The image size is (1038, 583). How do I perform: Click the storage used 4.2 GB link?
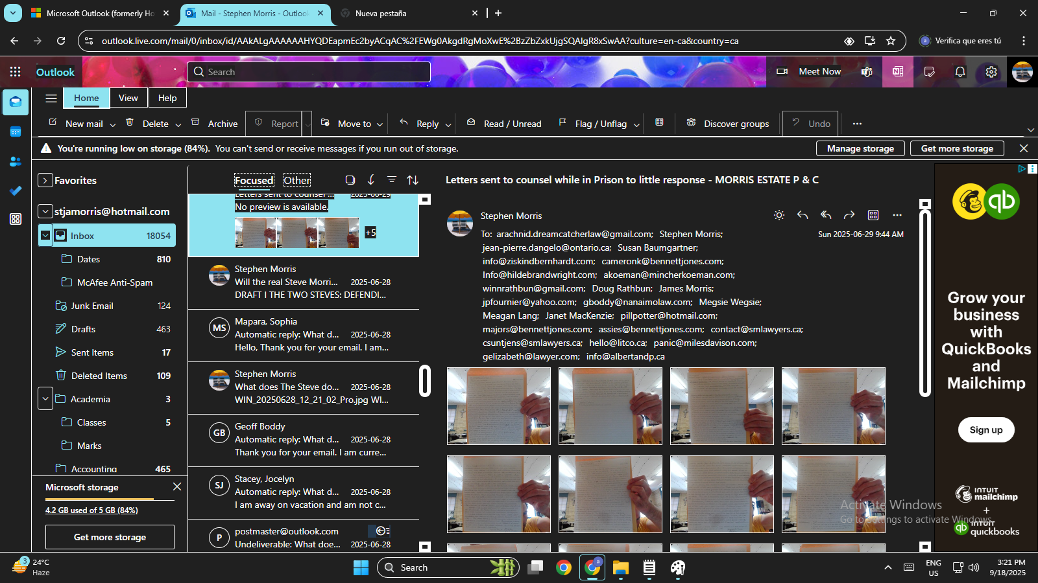tap(91, 510)
